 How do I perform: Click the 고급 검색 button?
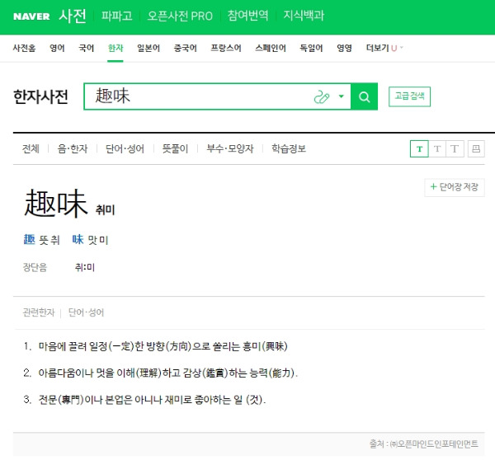point(409,96)
